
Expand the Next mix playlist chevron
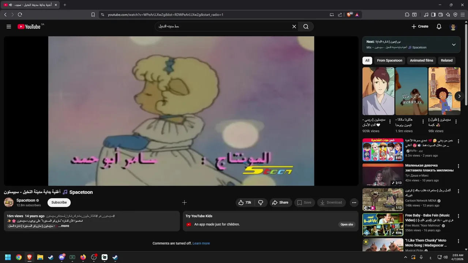(454, 45)
